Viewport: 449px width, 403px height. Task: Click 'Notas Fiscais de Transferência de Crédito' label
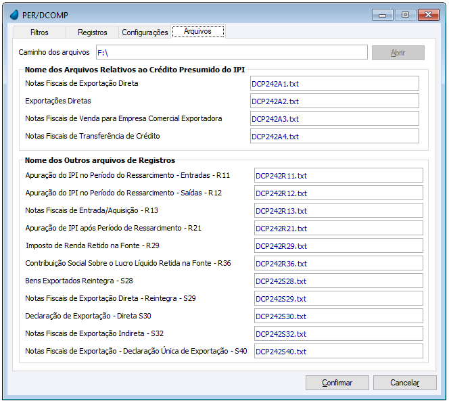(93, 136)
